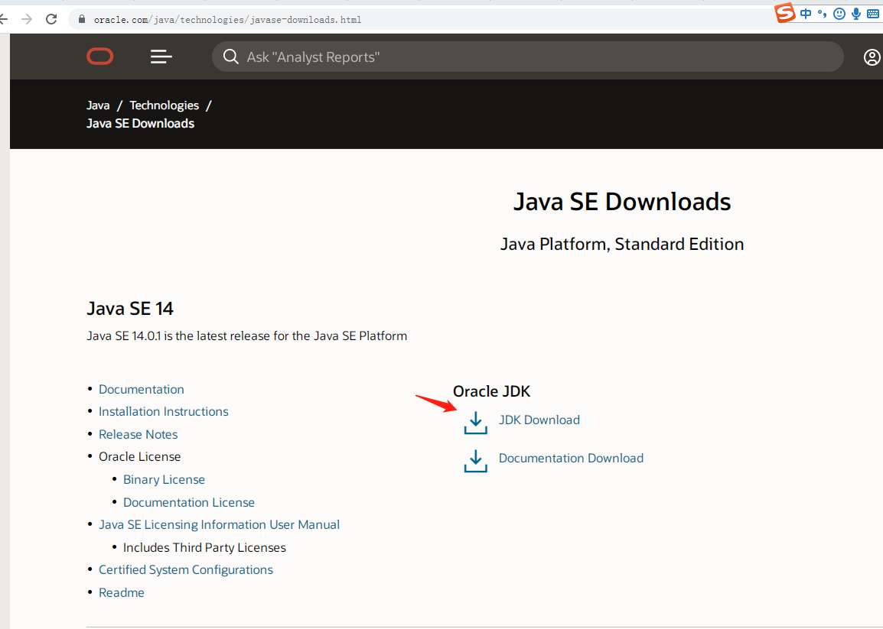
Task: Click the Documentation Download arrow icon
Action: tap(475, 461)
